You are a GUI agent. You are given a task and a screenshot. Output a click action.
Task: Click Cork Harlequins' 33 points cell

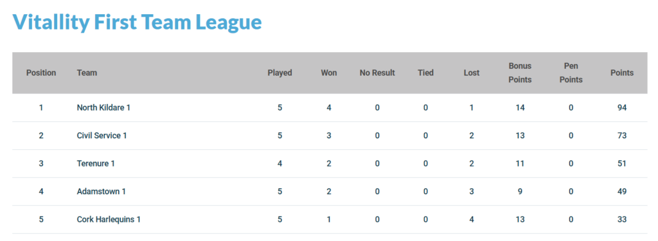(x=622, y=219)
